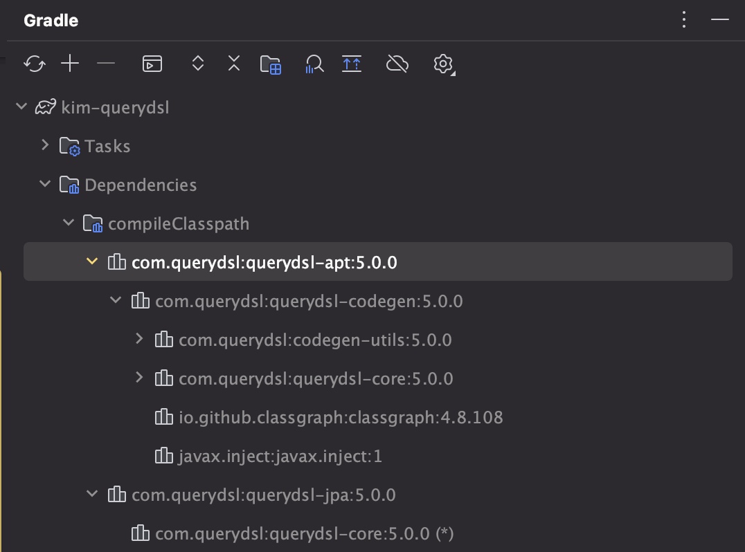Collapse all nodes in Gradle tree
This screenshot has height=552, width=745.
tap(234, 63)
